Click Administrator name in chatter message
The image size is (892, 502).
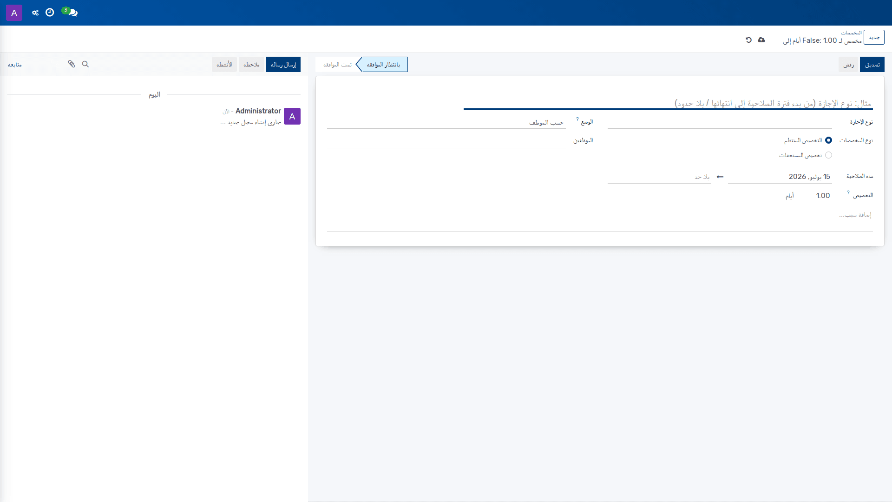(258, 111)
